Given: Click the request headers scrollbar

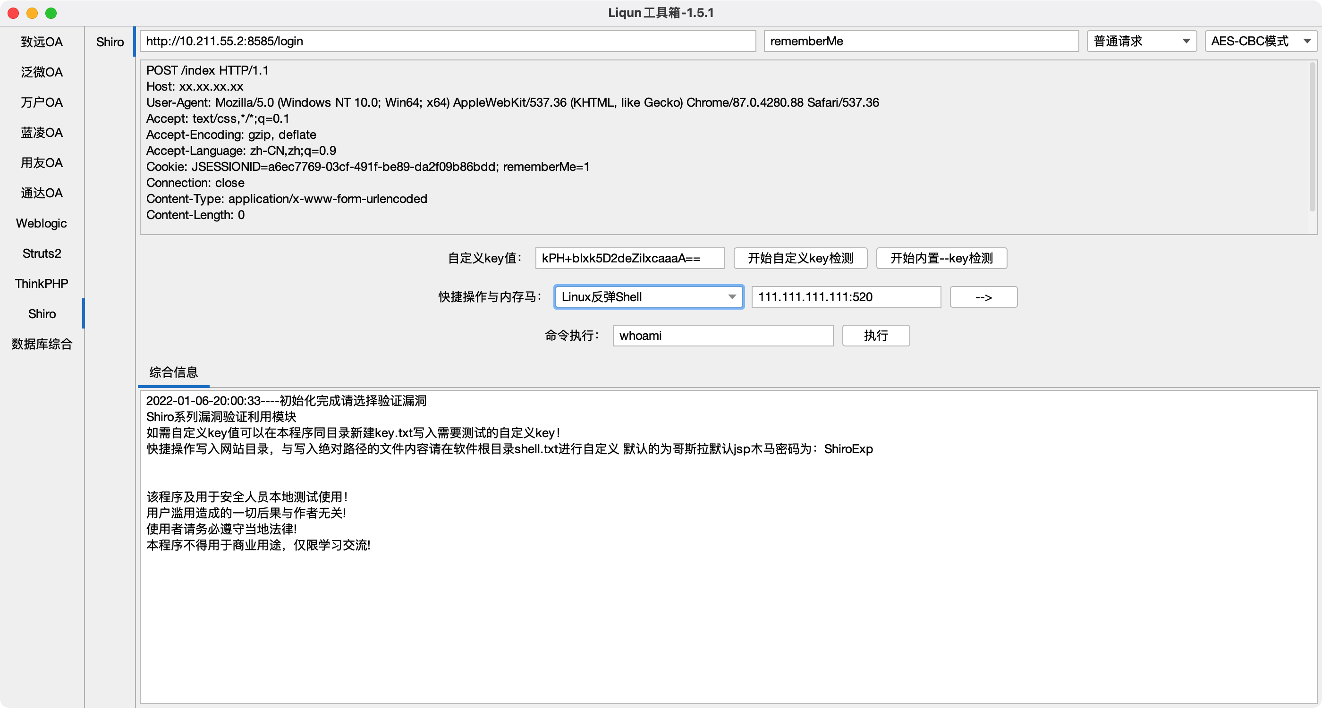Looking at the screenshot, I should 1312,136.
